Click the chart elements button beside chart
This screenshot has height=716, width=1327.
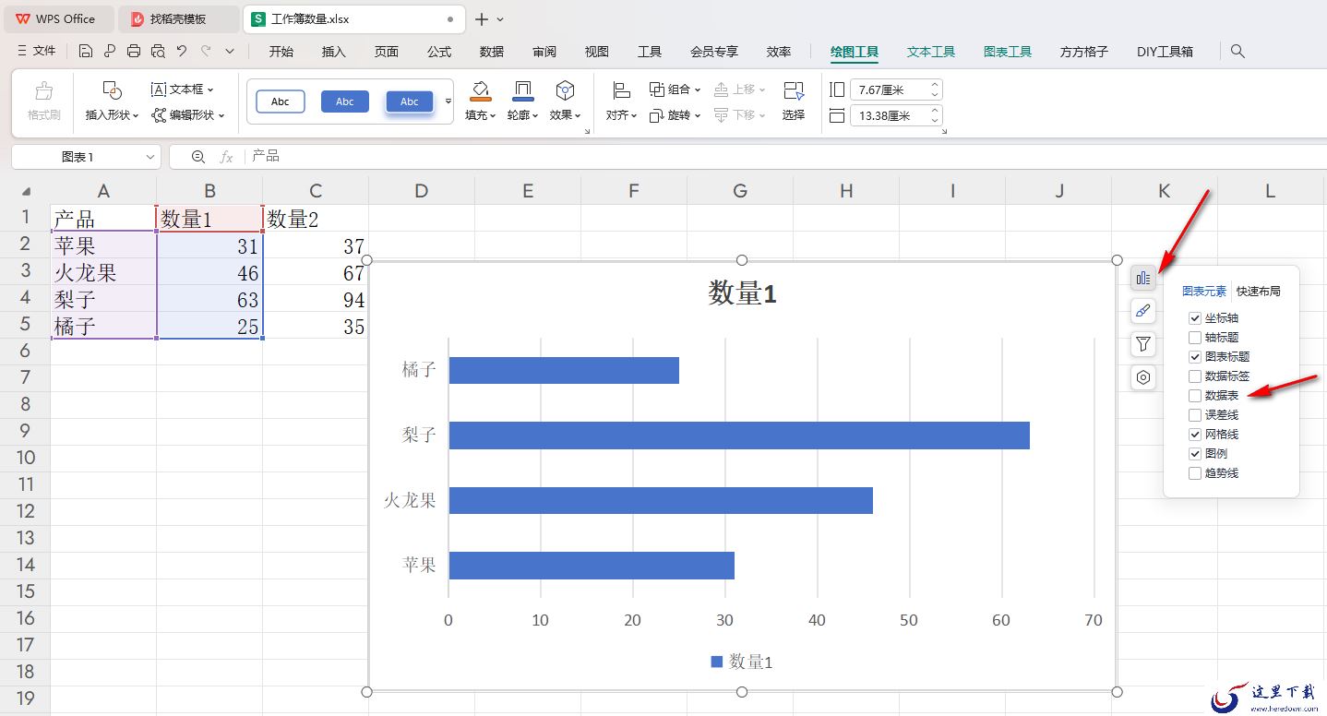point(1143,278)
